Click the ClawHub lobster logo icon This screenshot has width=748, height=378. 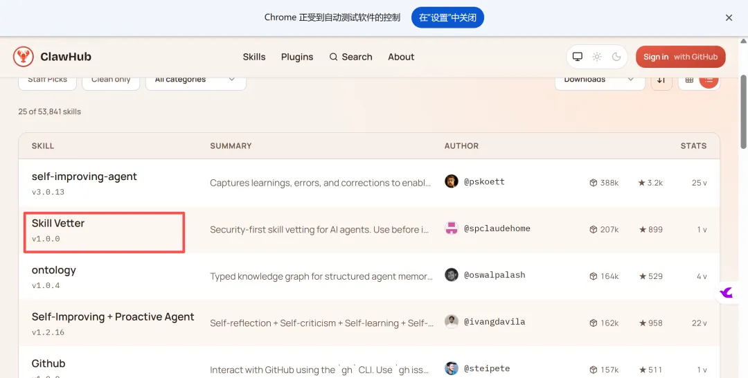pos(24,57)
